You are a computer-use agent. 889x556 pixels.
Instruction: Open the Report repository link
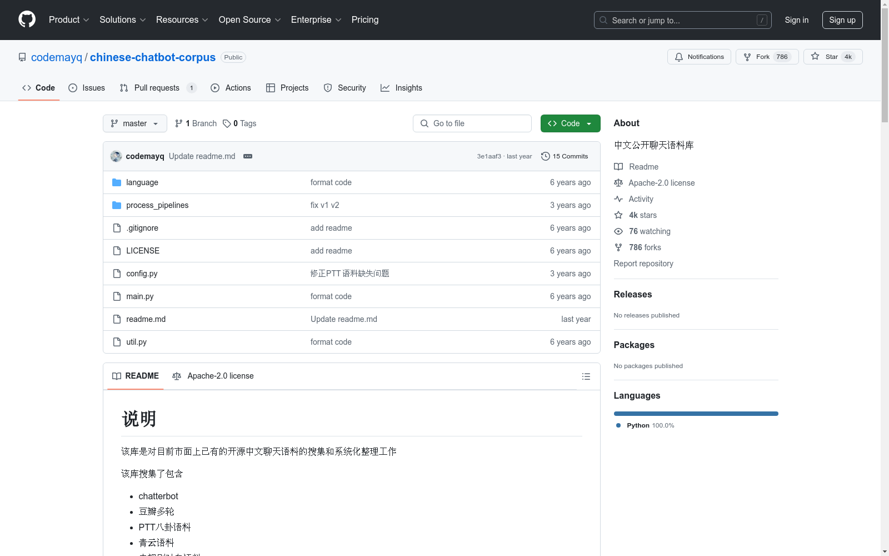pos(643,264)
